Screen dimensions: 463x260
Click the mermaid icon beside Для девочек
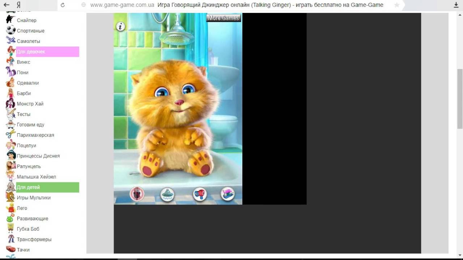point(11,51)
